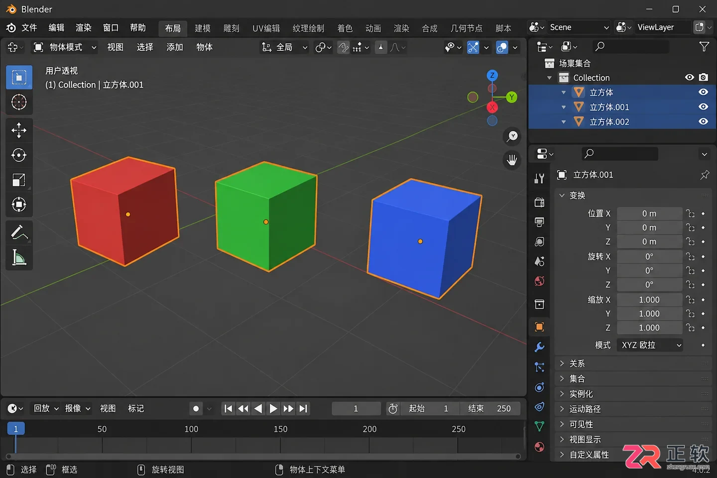Click the outliner filter funnel icon
This screenshot has width=717, height=478.
tap(704, 46)
